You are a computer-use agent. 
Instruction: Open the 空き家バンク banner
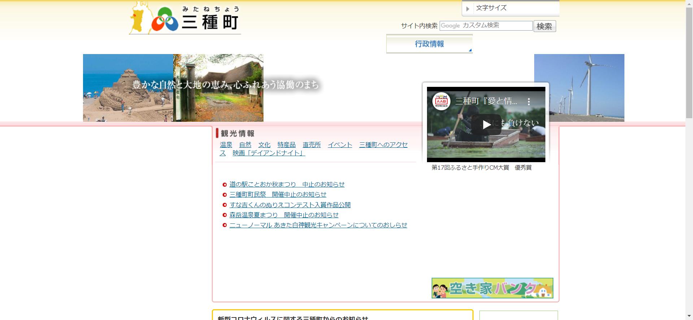click(492, 288)
